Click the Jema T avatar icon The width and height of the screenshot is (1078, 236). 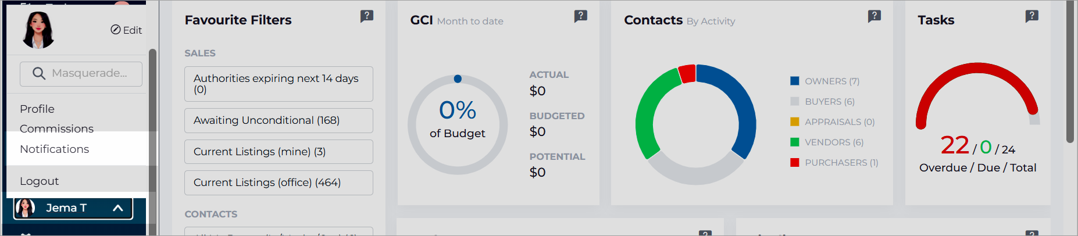tap(25, 208)
